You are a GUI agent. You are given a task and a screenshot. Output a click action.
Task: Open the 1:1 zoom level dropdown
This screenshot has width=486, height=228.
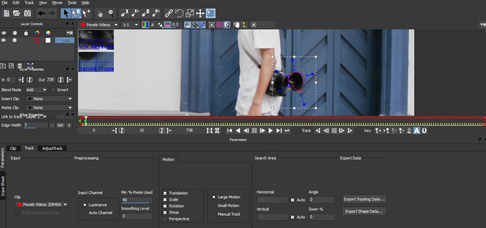click(x=130, y=25)
